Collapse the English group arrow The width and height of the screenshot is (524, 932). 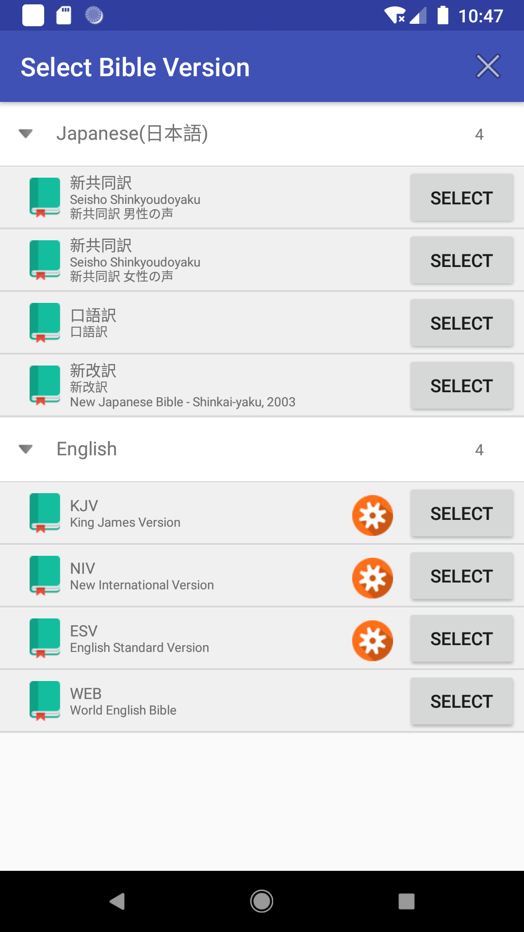tap(25, 449)
